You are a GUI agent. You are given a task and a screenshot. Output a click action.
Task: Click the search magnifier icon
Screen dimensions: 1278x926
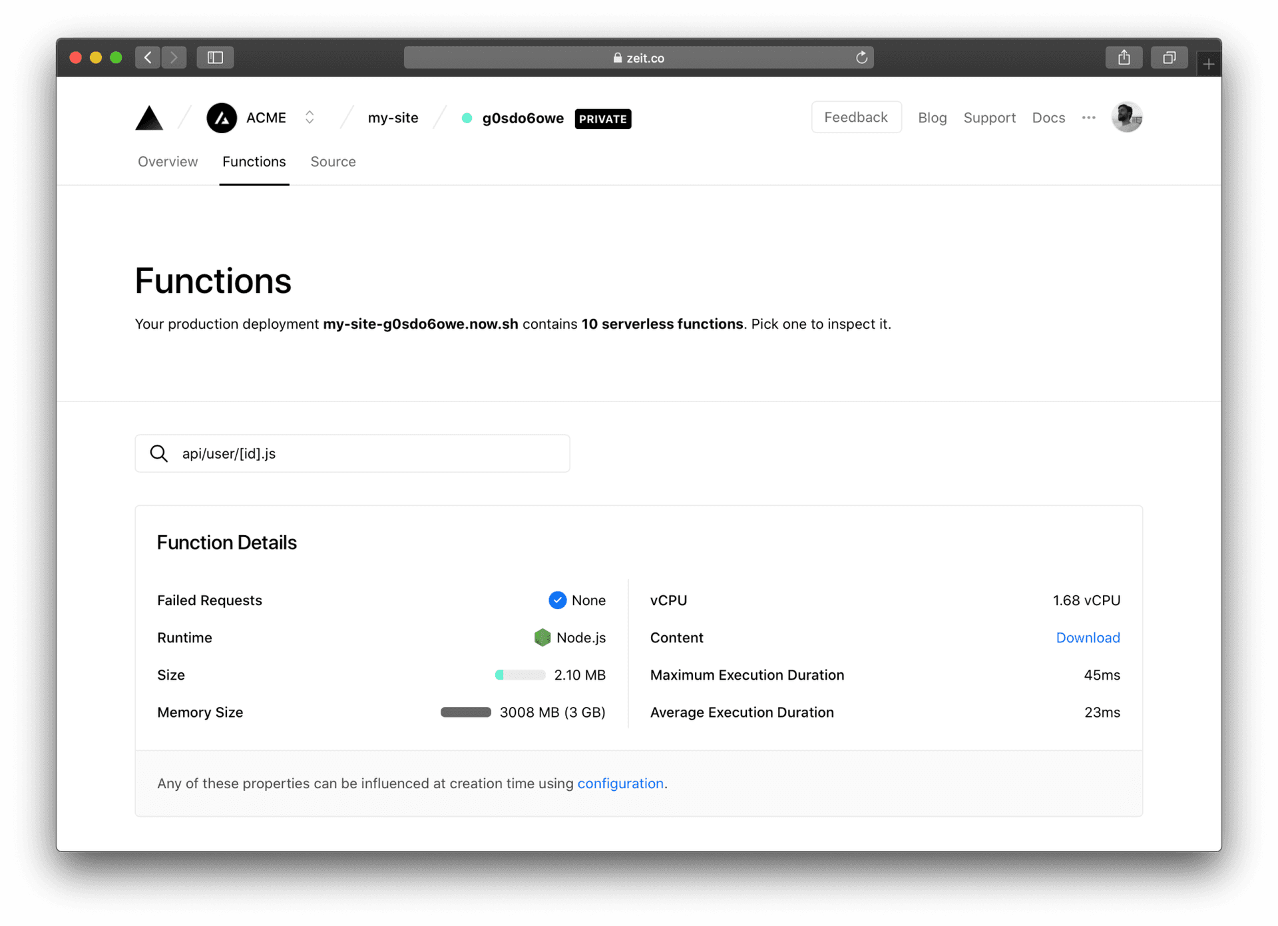[x=159, y=454]
